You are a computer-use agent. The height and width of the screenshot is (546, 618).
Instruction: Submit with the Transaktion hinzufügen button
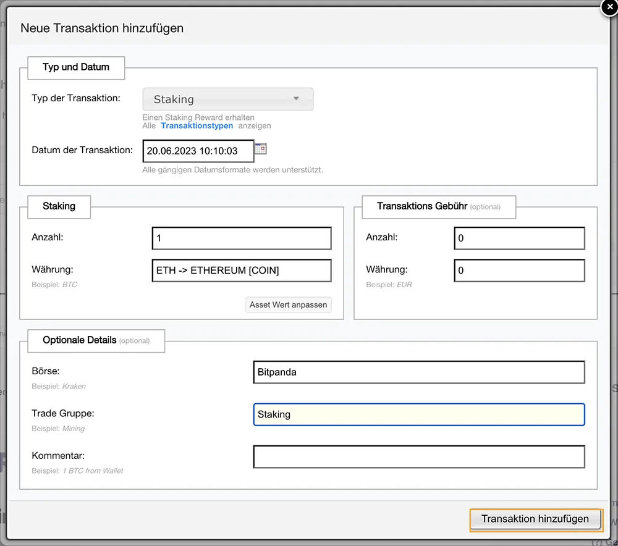point(535,519)
